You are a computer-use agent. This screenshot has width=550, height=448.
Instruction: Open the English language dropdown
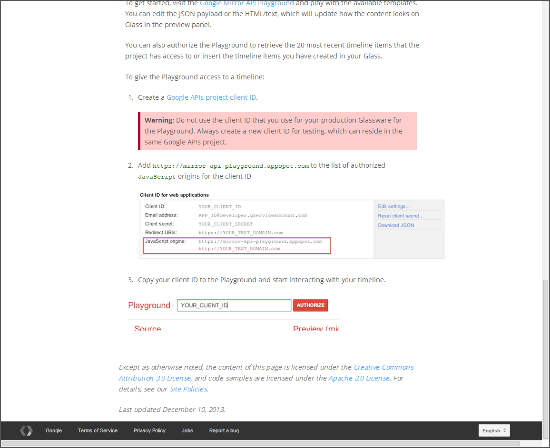point(494,430)
